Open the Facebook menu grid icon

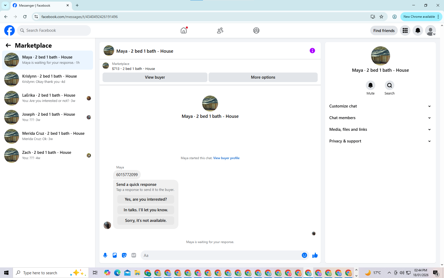[x=405, y=30]
